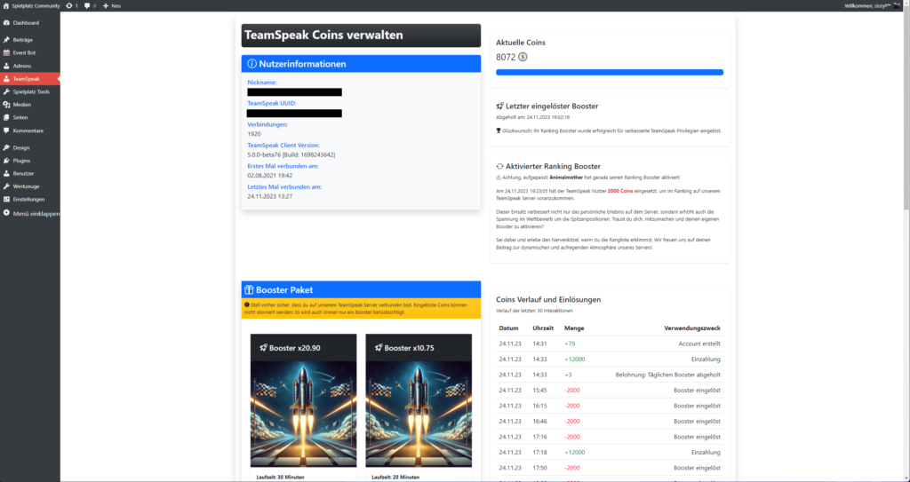Image resolution: width=910 pixels, height=482 pixels.
Task: Open the updates icon showing 1
Action: click(x=69, y=6)
